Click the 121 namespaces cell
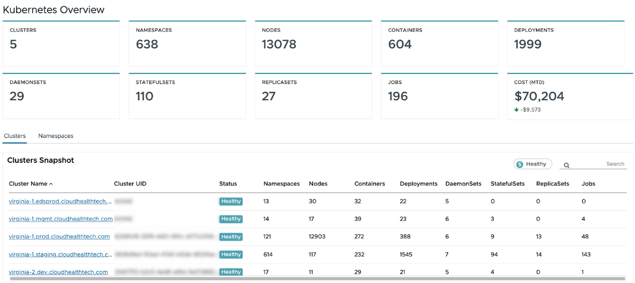 pos(267,236)
